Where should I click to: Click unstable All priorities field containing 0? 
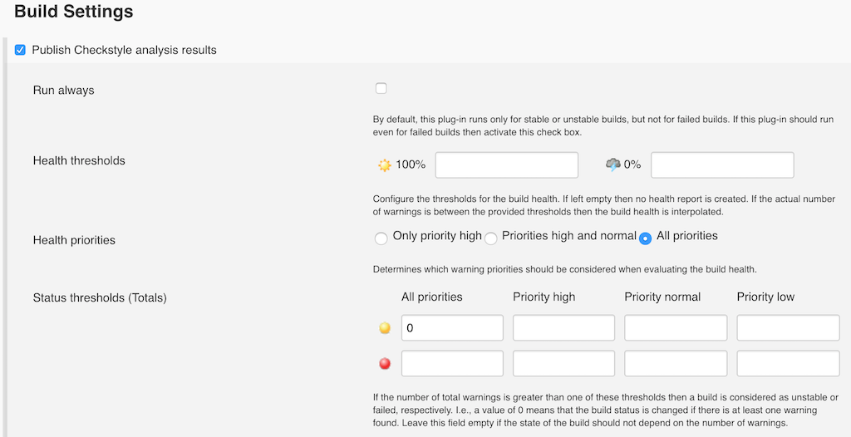pyautogui.click(x=452, y=327)
